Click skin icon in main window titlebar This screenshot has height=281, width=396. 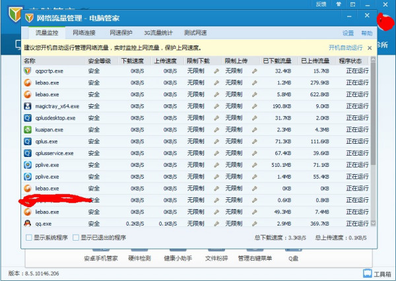339,5
